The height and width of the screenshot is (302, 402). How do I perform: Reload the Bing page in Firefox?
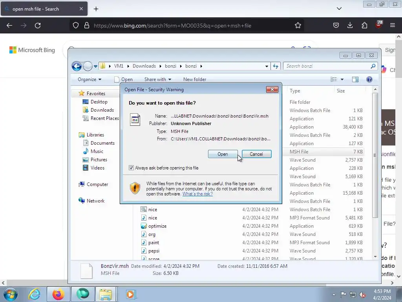tap(38, 26)
